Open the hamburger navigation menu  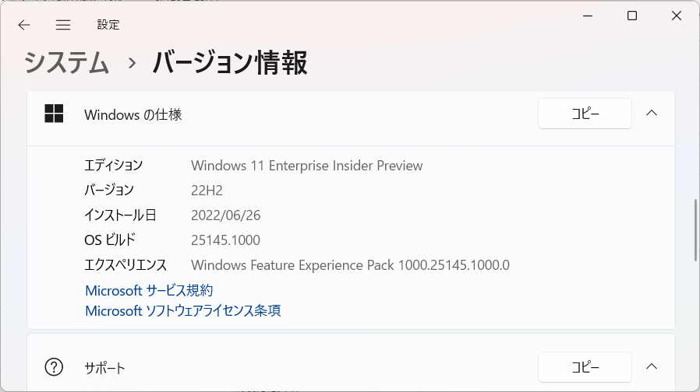(x=63, y=25)
